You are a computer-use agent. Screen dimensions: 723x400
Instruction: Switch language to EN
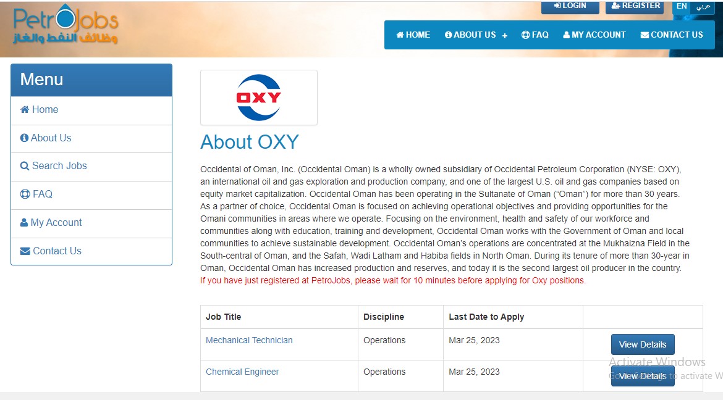[x=682, y=6]
